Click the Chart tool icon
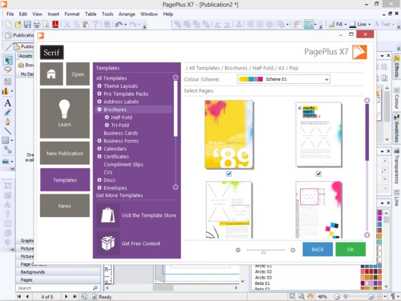The height and width of the screenshot is (301, 401). [6, 91]
